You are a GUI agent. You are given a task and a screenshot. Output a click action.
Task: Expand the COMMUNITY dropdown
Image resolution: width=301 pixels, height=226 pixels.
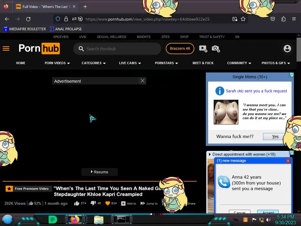(239, 63)
